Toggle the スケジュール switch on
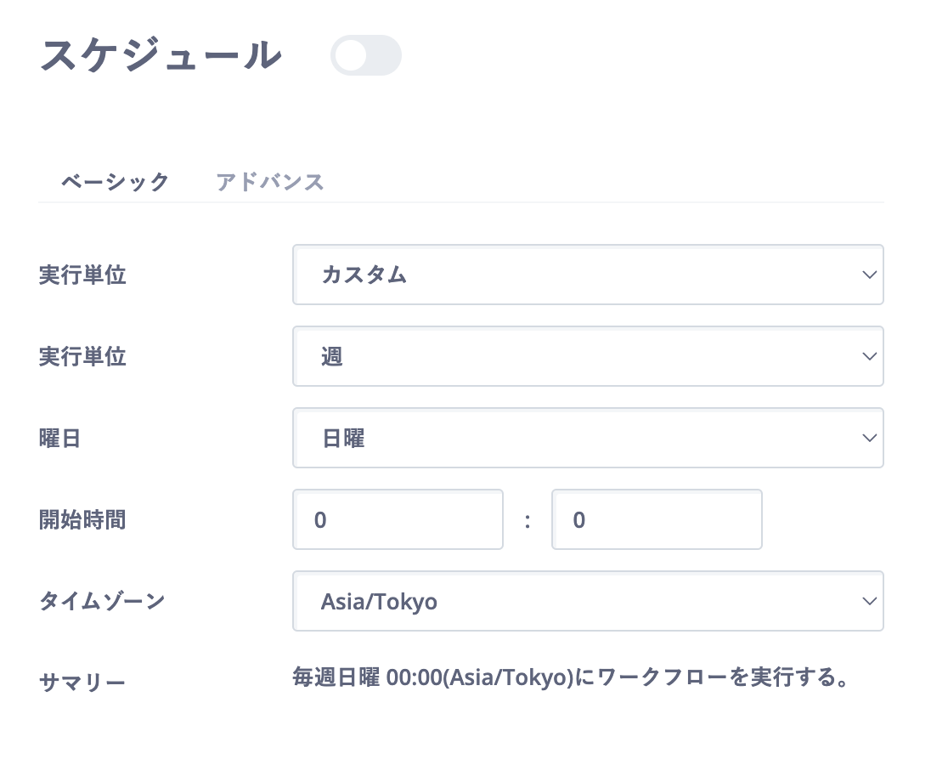Screen dimensions: 931x765 pos(365,55)
